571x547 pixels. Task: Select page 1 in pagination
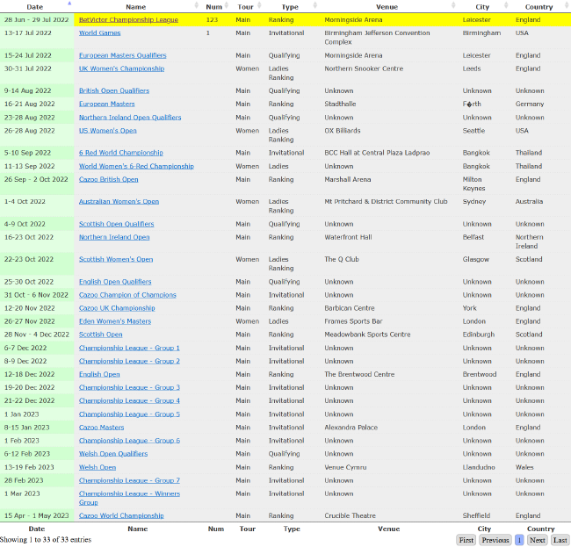click(x=519, y=540)
